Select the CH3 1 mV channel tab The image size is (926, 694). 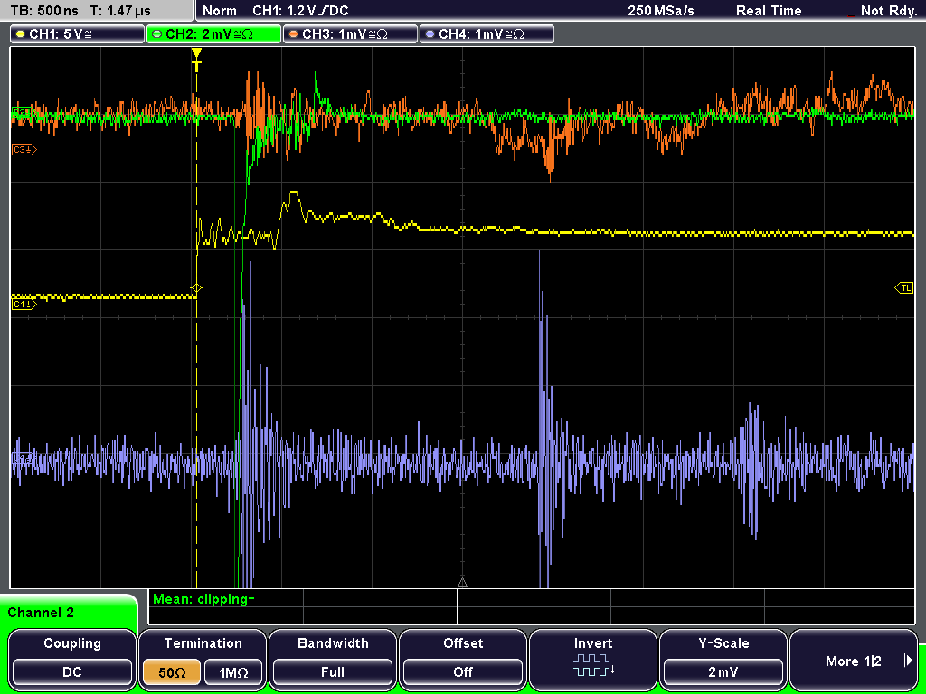(350, 33)
